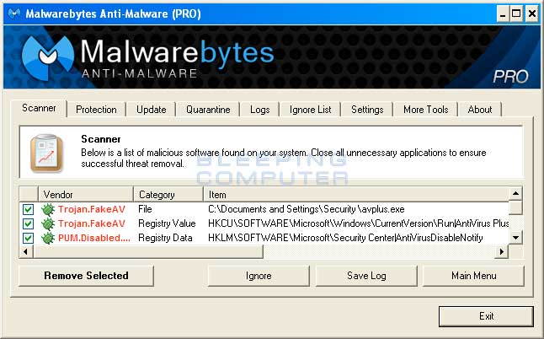Switch to the Scanner tab
Screen dimensions: 544x339
click(x=39, y=108)
